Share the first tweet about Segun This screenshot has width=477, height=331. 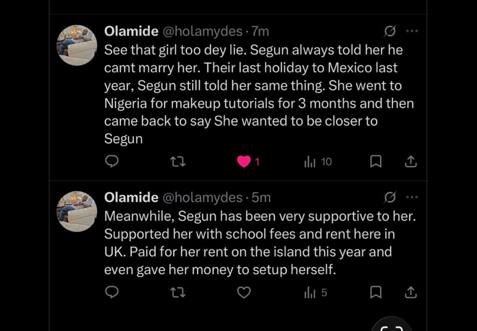tap(411, 162)
